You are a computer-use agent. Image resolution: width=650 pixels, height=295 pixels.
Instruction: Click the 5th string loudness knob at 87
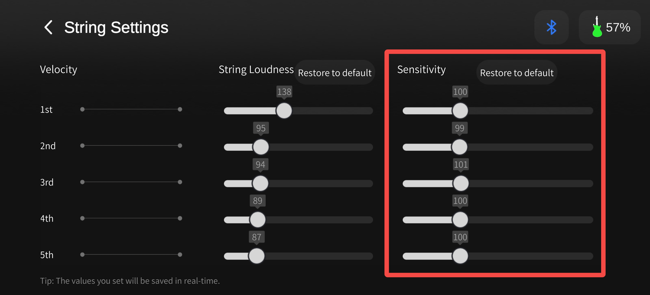click(256, 256)
